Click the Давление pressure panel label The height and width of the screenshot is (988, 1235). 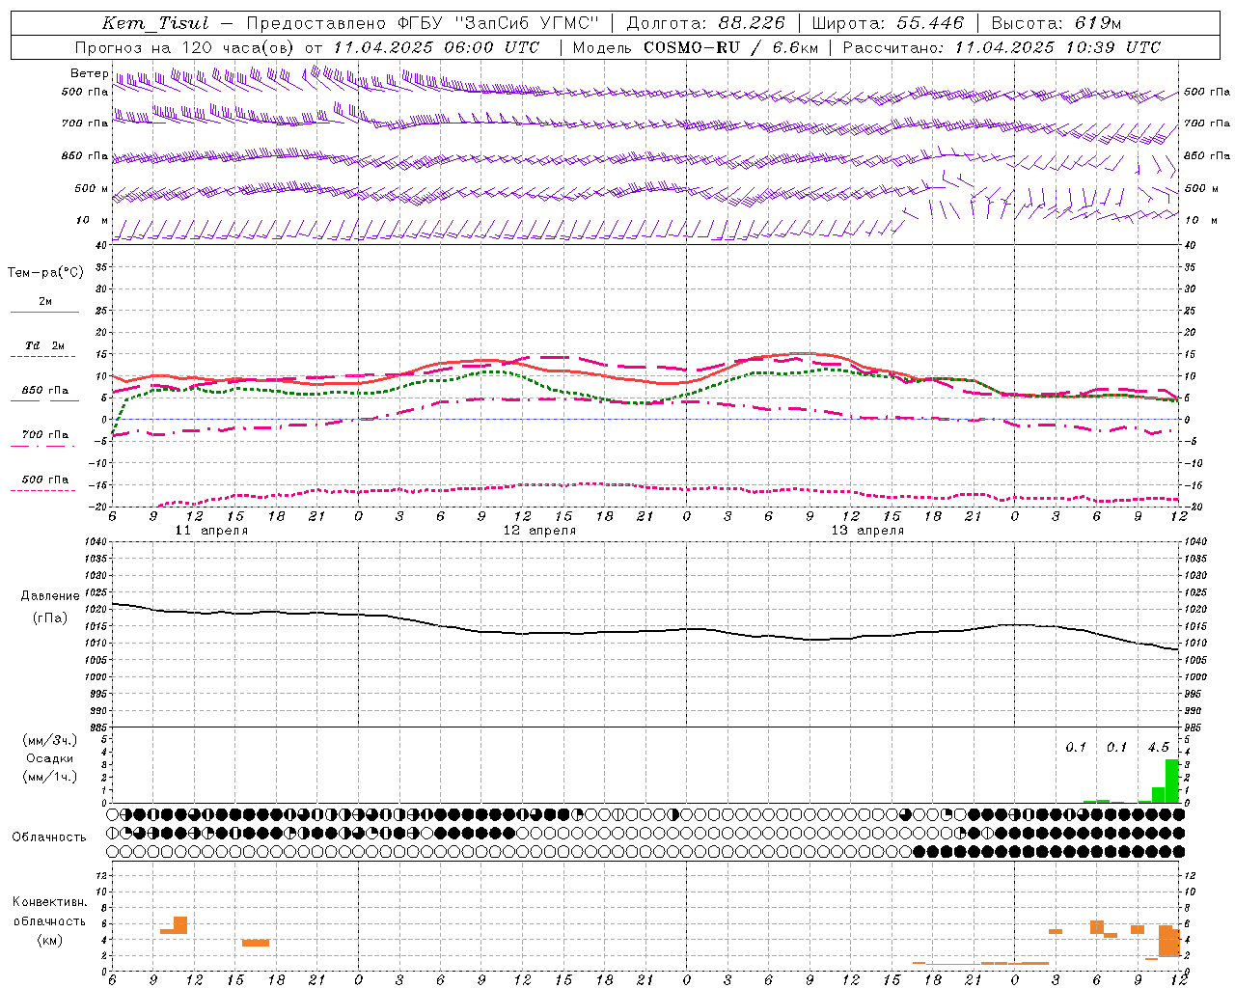[50, 596]
